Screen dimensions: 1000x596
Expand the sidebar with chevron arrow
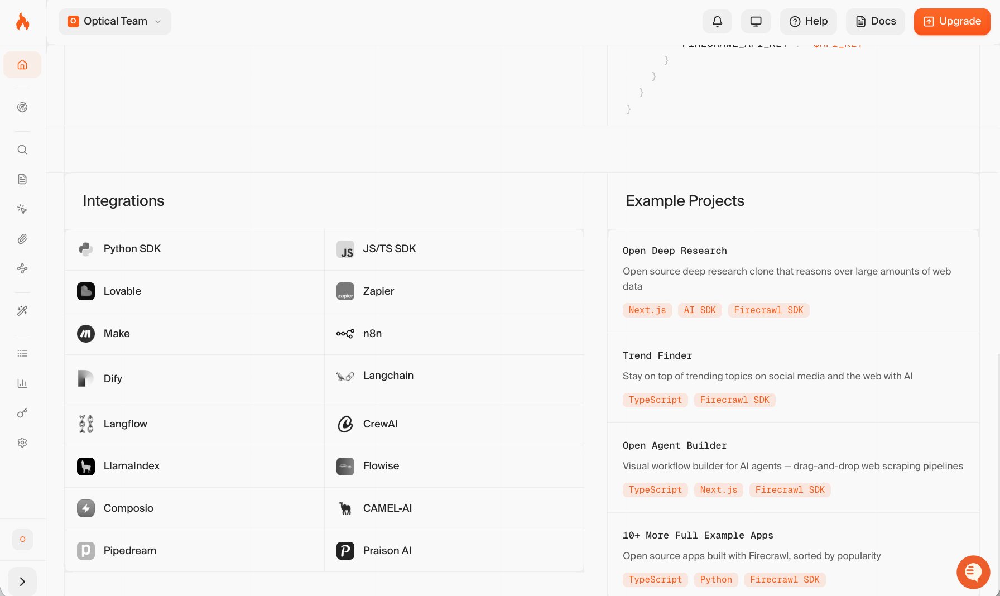point(22,581)
